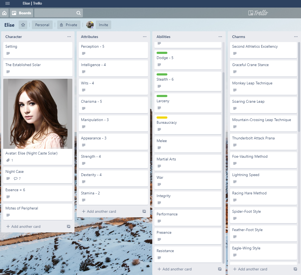Click the Trello logo in the header
The height and width of the screenshot is (275, 301).
coord(258,13)
